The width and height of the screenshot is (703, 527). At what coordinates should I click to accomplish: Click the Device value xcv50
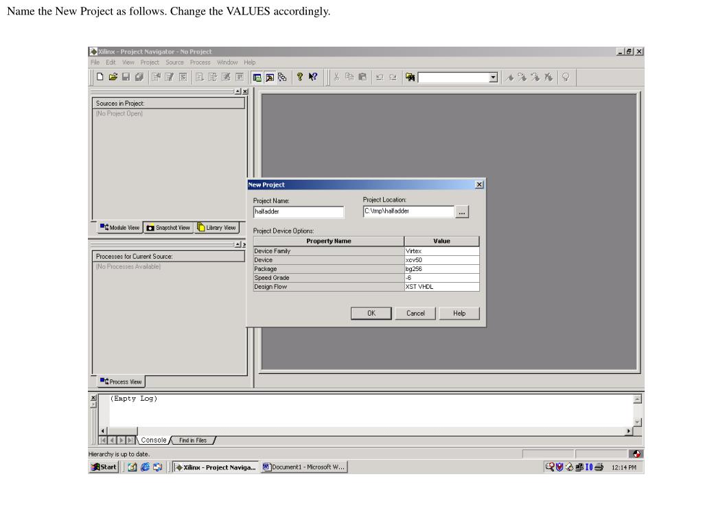[441, 260]
